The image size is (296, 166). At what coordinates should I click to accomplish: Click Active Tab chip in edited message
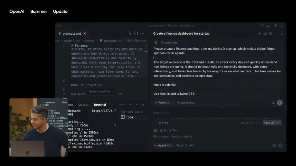coord(169,43)
